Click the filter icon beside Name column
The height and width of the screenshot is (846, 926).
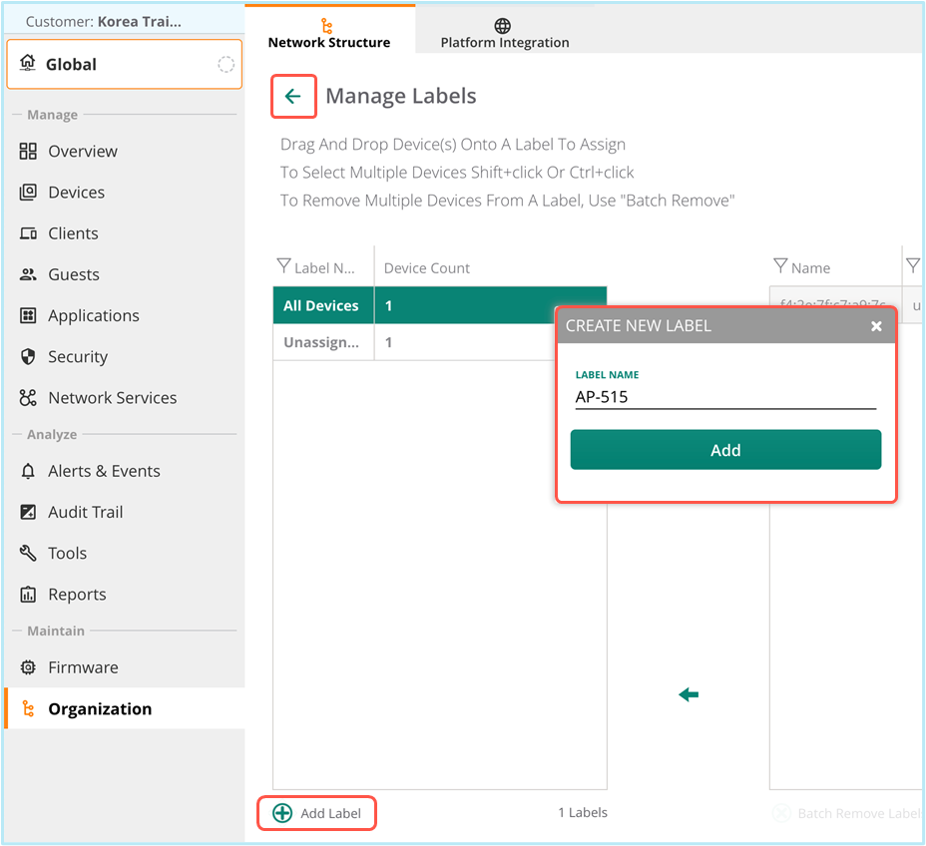coord(780,267)
